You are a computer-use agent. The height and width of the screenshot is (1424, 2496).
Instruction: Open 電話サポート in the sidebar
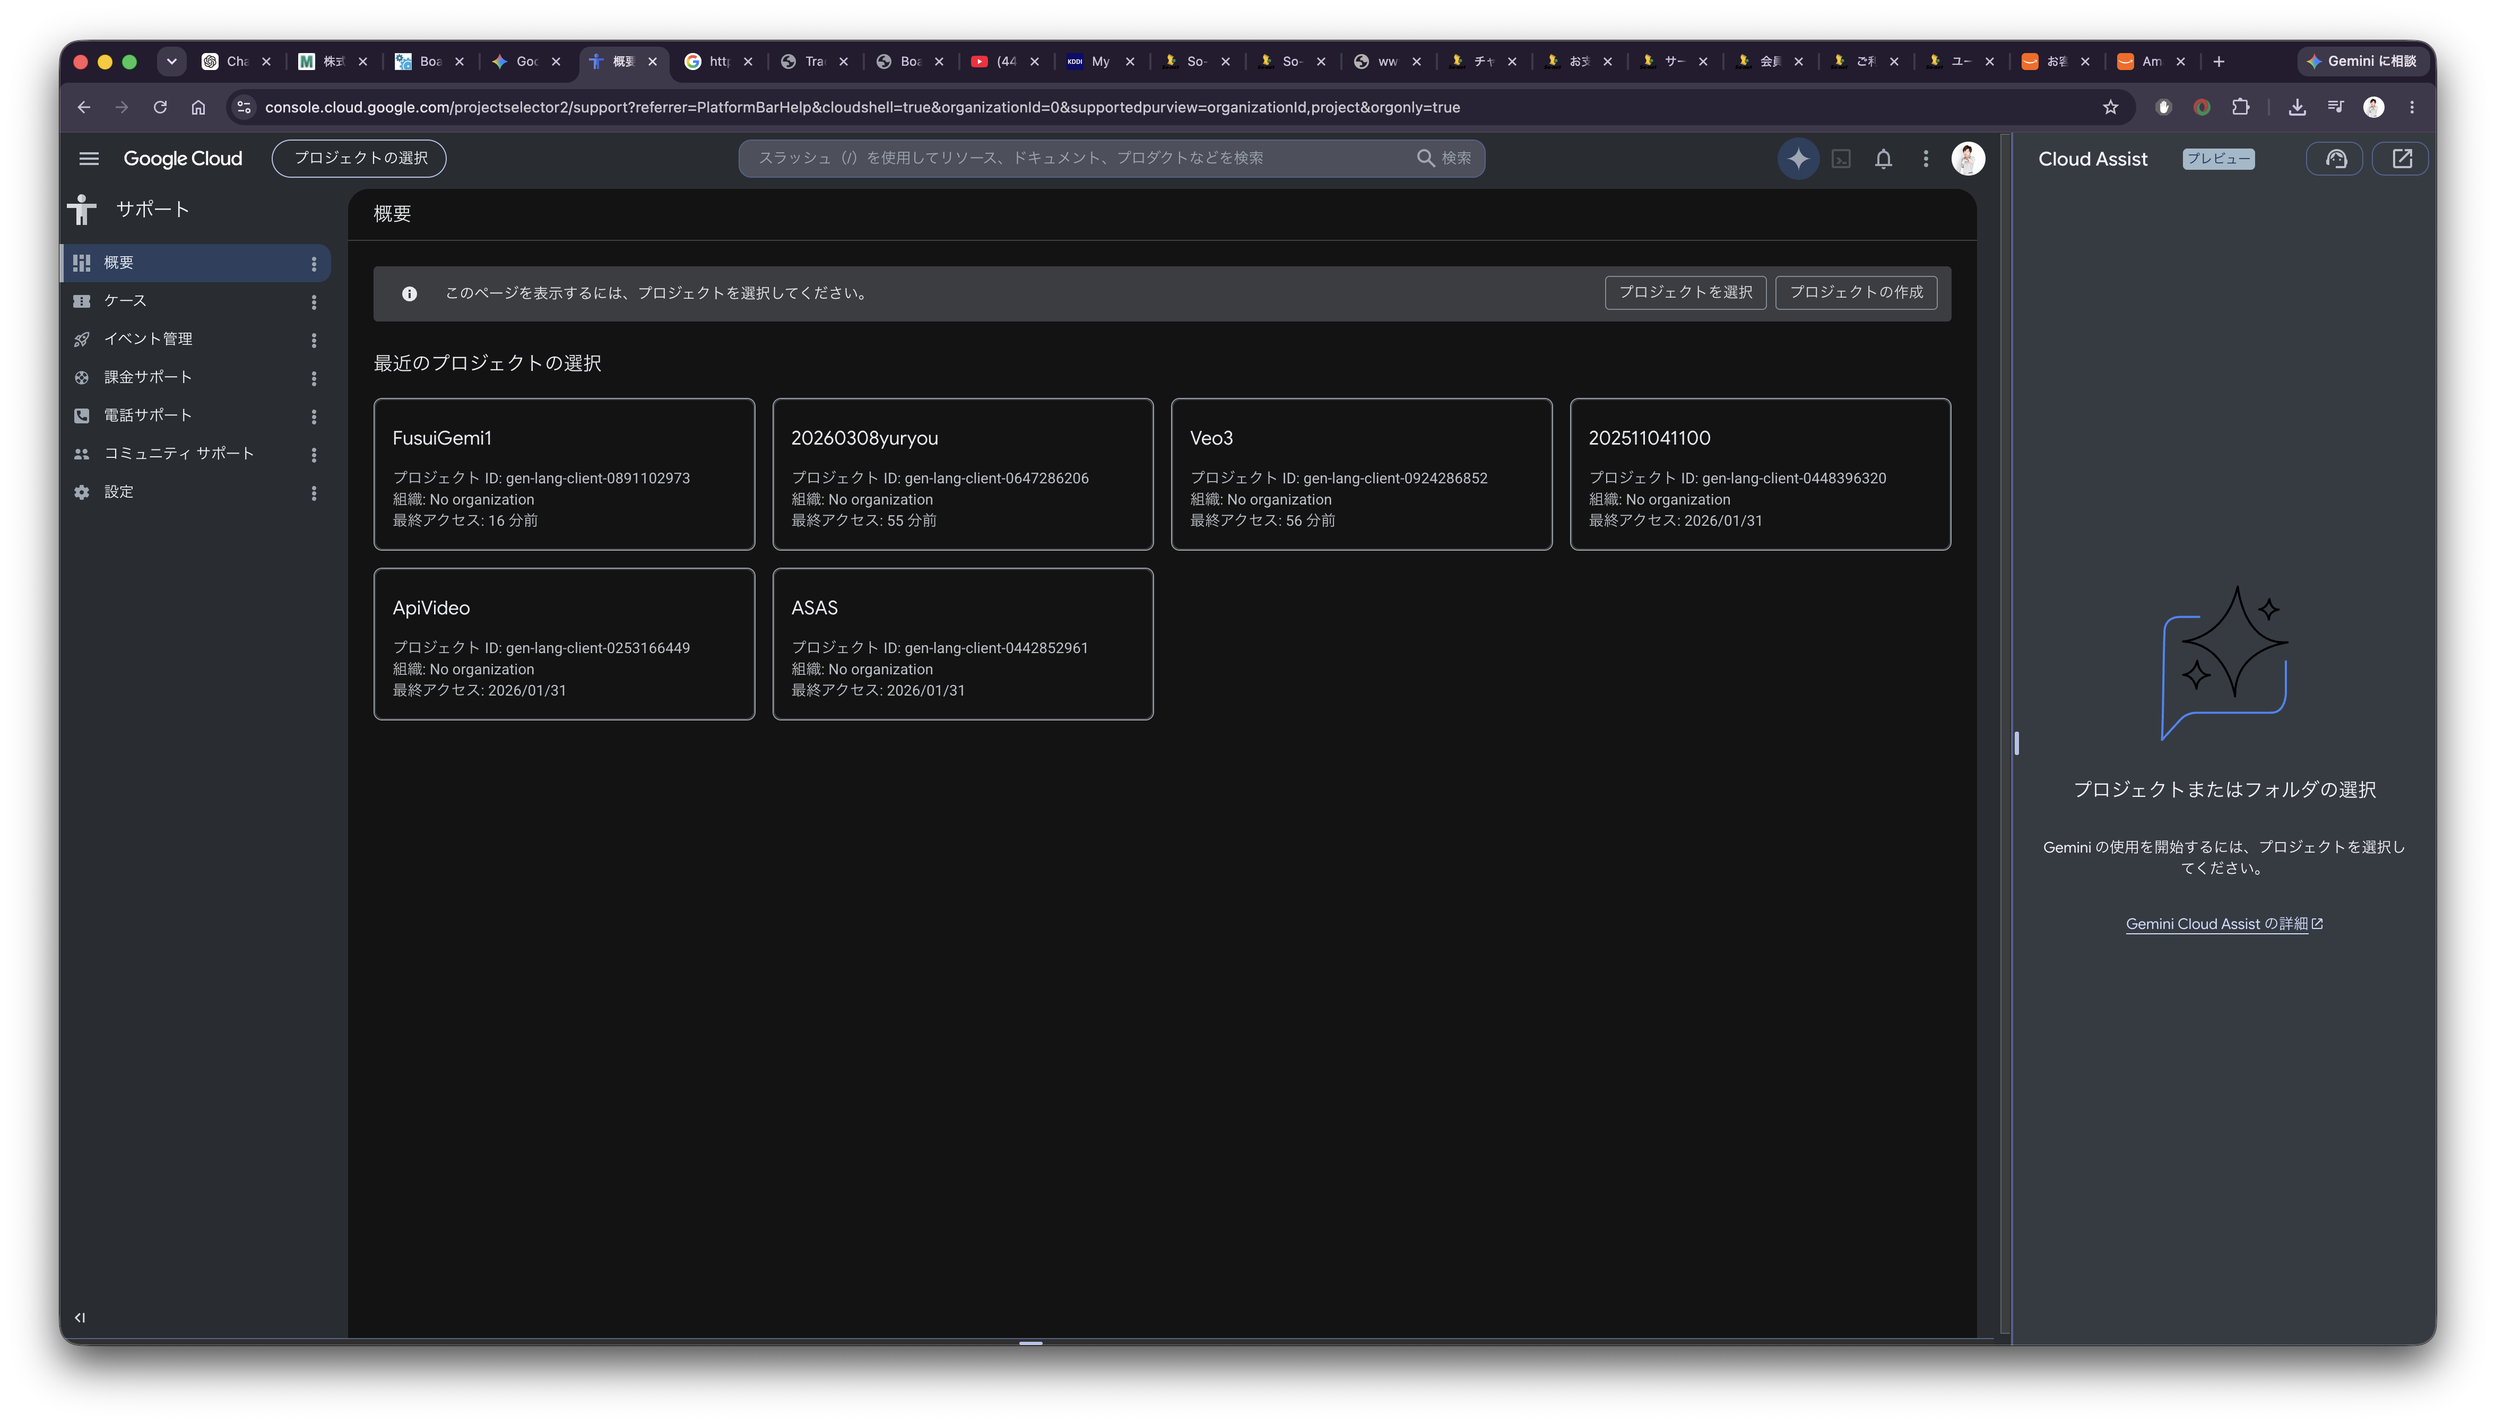[x=196, y=415]
